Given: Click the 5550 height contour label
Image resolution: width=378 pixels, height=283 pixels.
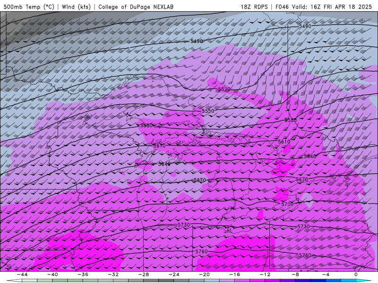Looking at the screenshot, I should point(208,111).
